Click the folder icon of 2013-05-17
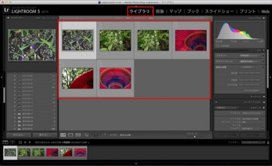This screenshot has height=166, width=272. point(19,114)
